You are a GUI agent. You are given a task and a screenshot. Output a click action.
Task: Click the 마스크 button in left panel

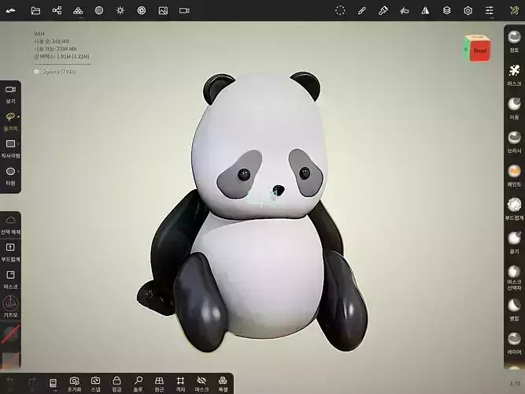coord(10,280)
